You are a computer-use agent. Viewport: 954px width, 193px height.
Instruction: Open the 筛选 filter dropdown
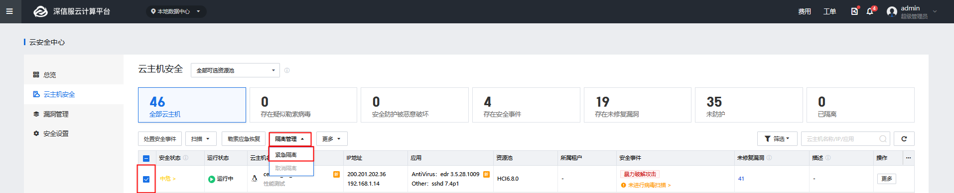pyautogui.click(x=777, y=139)
